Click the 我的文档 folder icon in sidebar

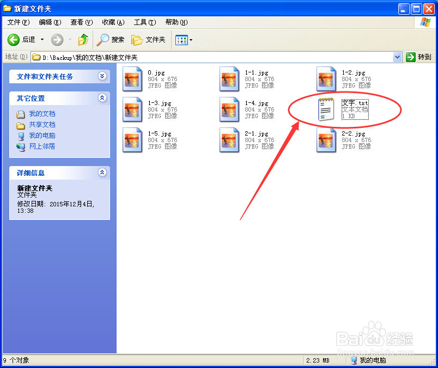20,114
